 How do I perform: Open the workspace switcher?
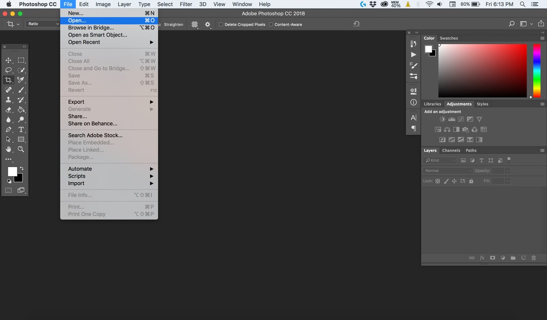click(526, 24)
